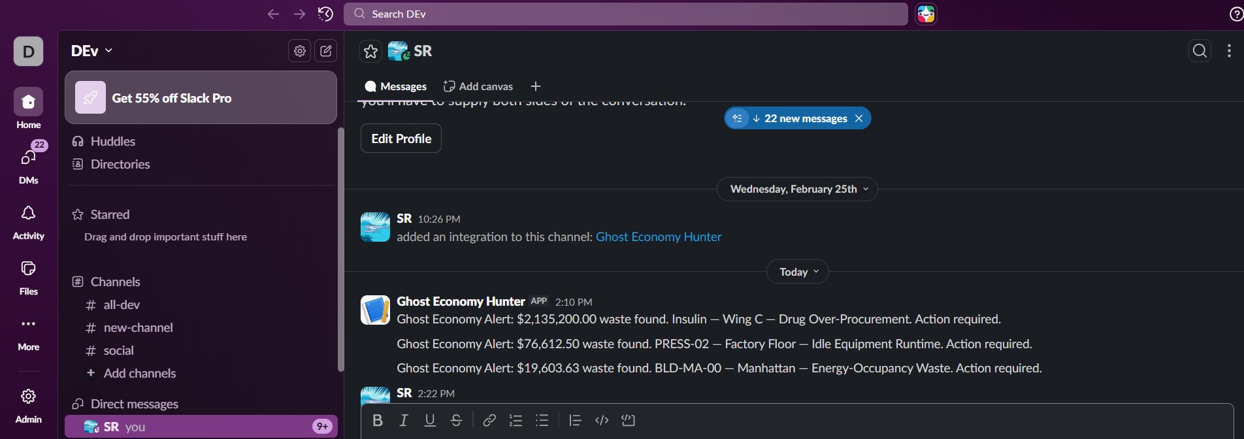Compose a new message with pencil icon
Image resolution: width=1244 pixels, height=439 pixels.
[326, 51]
